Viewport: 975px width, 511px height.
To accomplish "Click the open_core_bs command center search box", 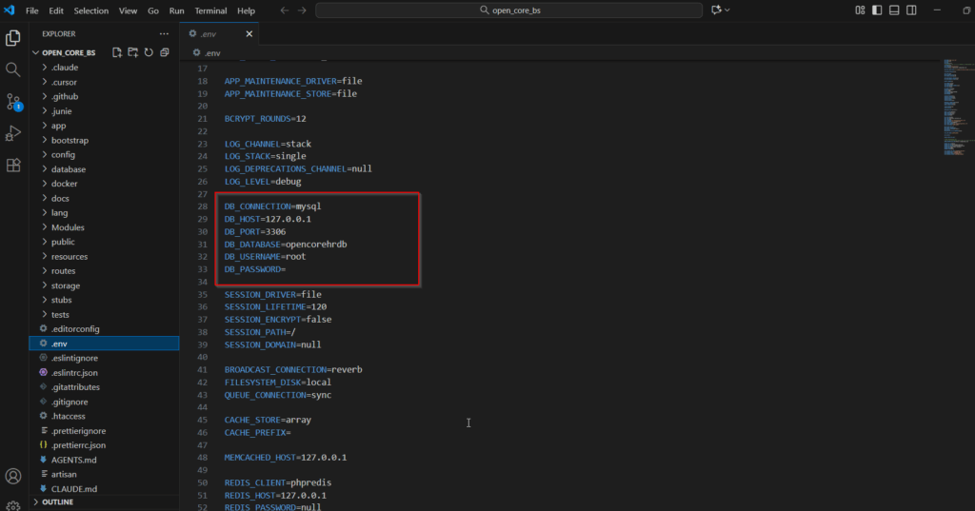I will point(509,10).
